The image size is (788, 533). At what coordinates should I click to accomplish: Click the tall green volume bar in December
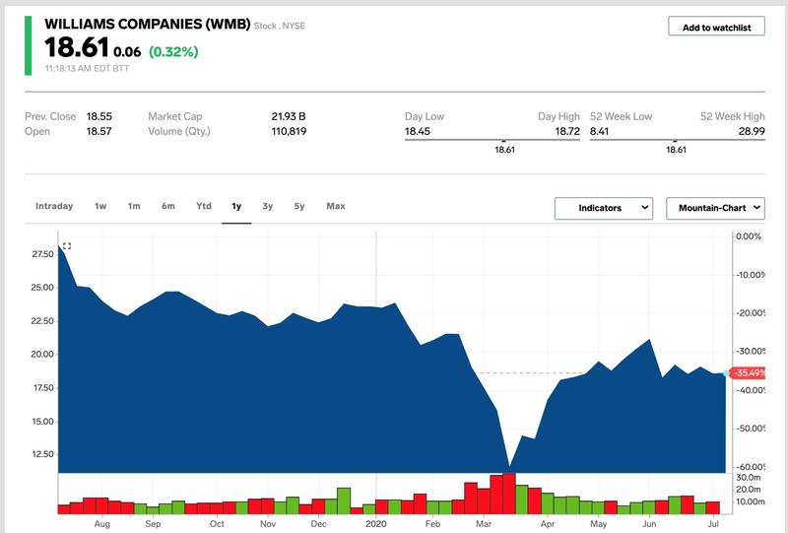(344, 500)
